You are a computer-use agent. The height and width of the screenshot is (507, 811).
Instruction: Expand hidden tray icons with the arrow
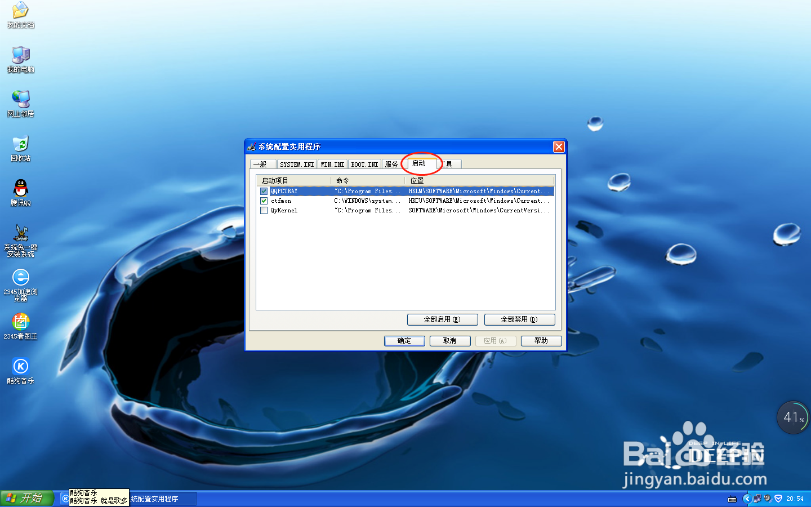point(747,499)
